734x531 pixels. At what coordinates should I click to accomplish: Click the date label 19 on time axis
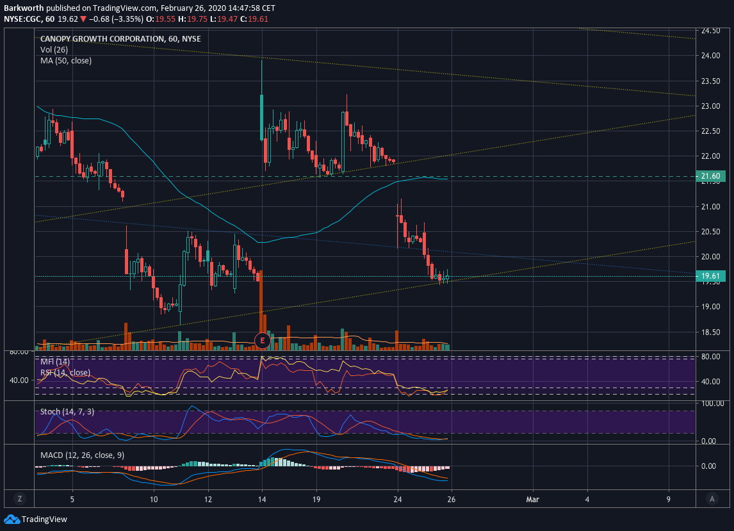316,499
